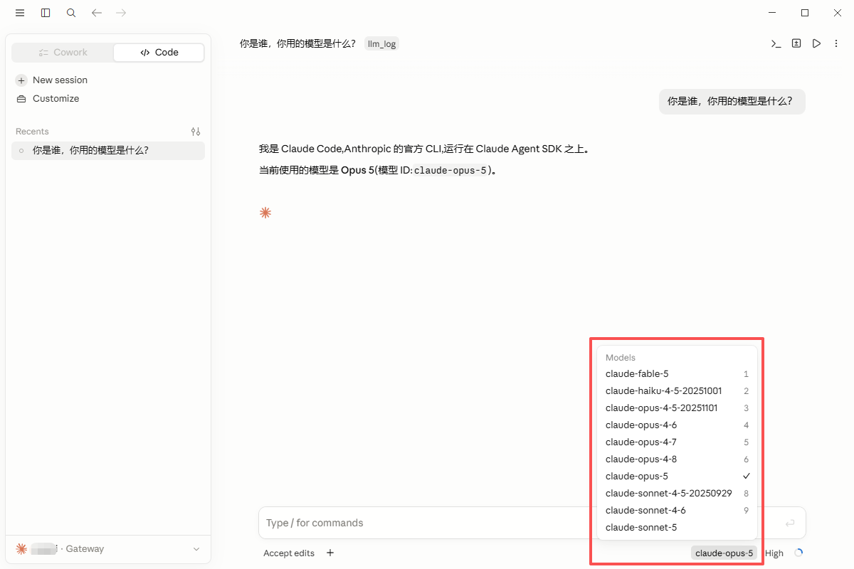Click the inline code claude-opus-5 in reply

pos(450,171)
